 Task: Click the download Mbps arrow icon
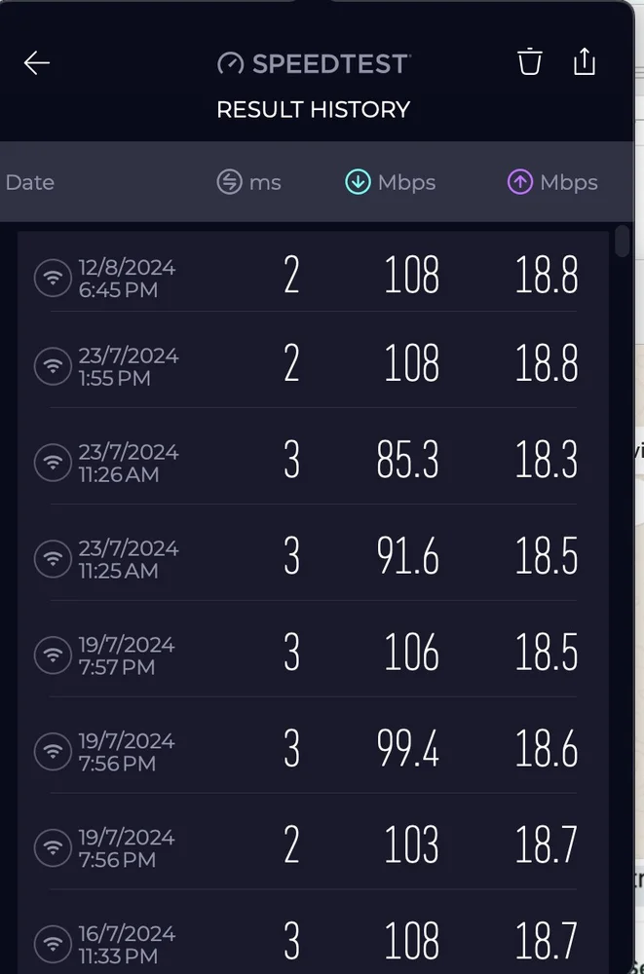point(359,181)
